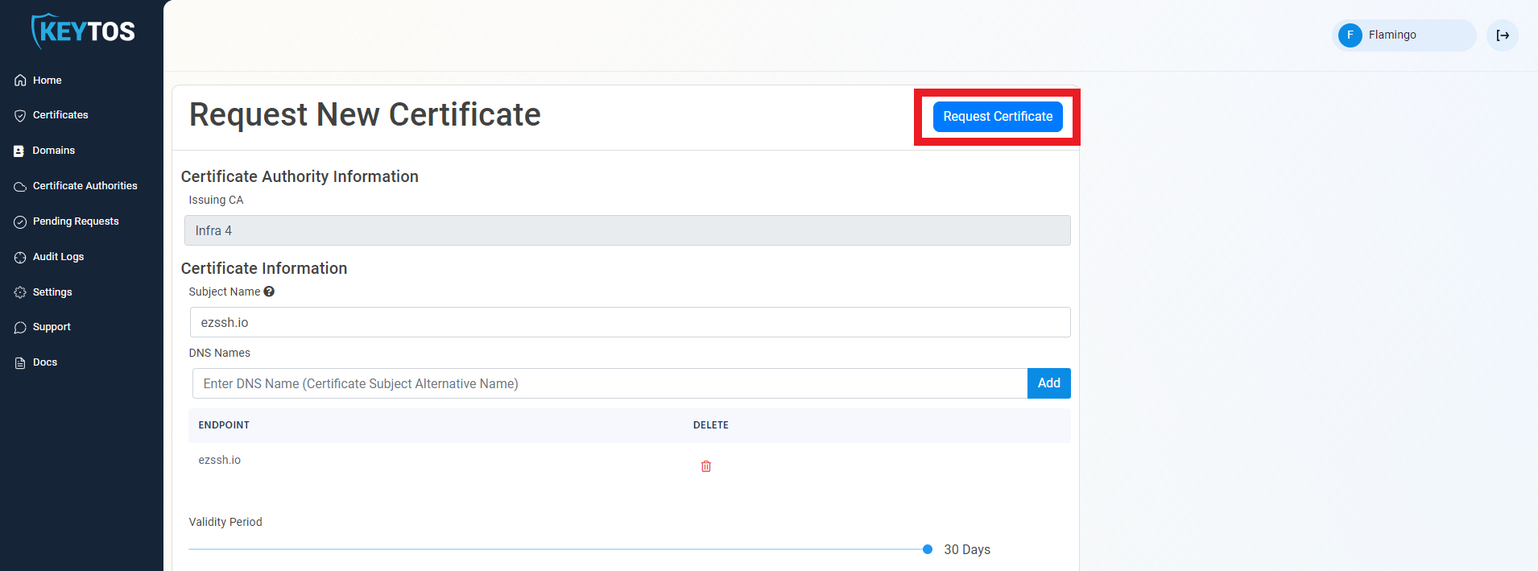Click the Settings gear icon
Viewport: 1538px width, 571px height.
pyautogui.click(x=20, y=292)
